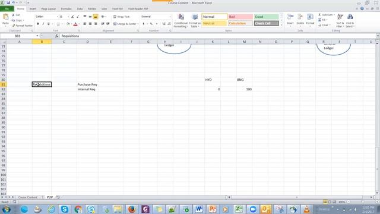Click the Increase Decimal icon

coord(164,24)
